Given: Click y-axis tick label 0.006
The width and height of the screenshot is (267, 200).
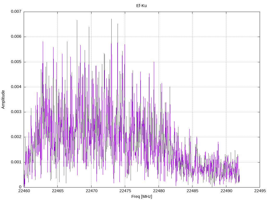Looking at the screenshot, I should (16, 36).
